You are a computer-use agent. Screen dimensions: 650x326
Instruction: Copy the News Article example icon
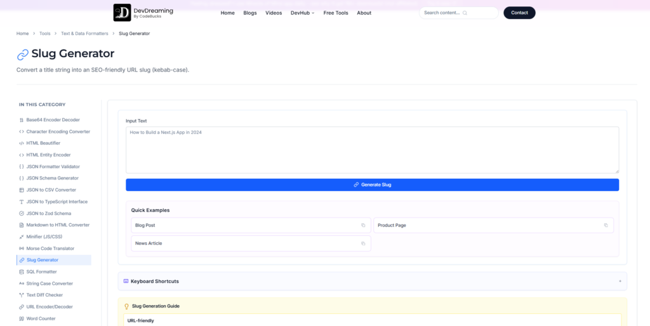[363, 244]
